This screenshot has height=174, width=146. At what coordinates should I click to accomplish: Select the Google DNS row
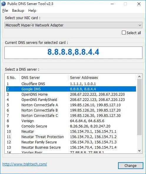tap(71, 89)
